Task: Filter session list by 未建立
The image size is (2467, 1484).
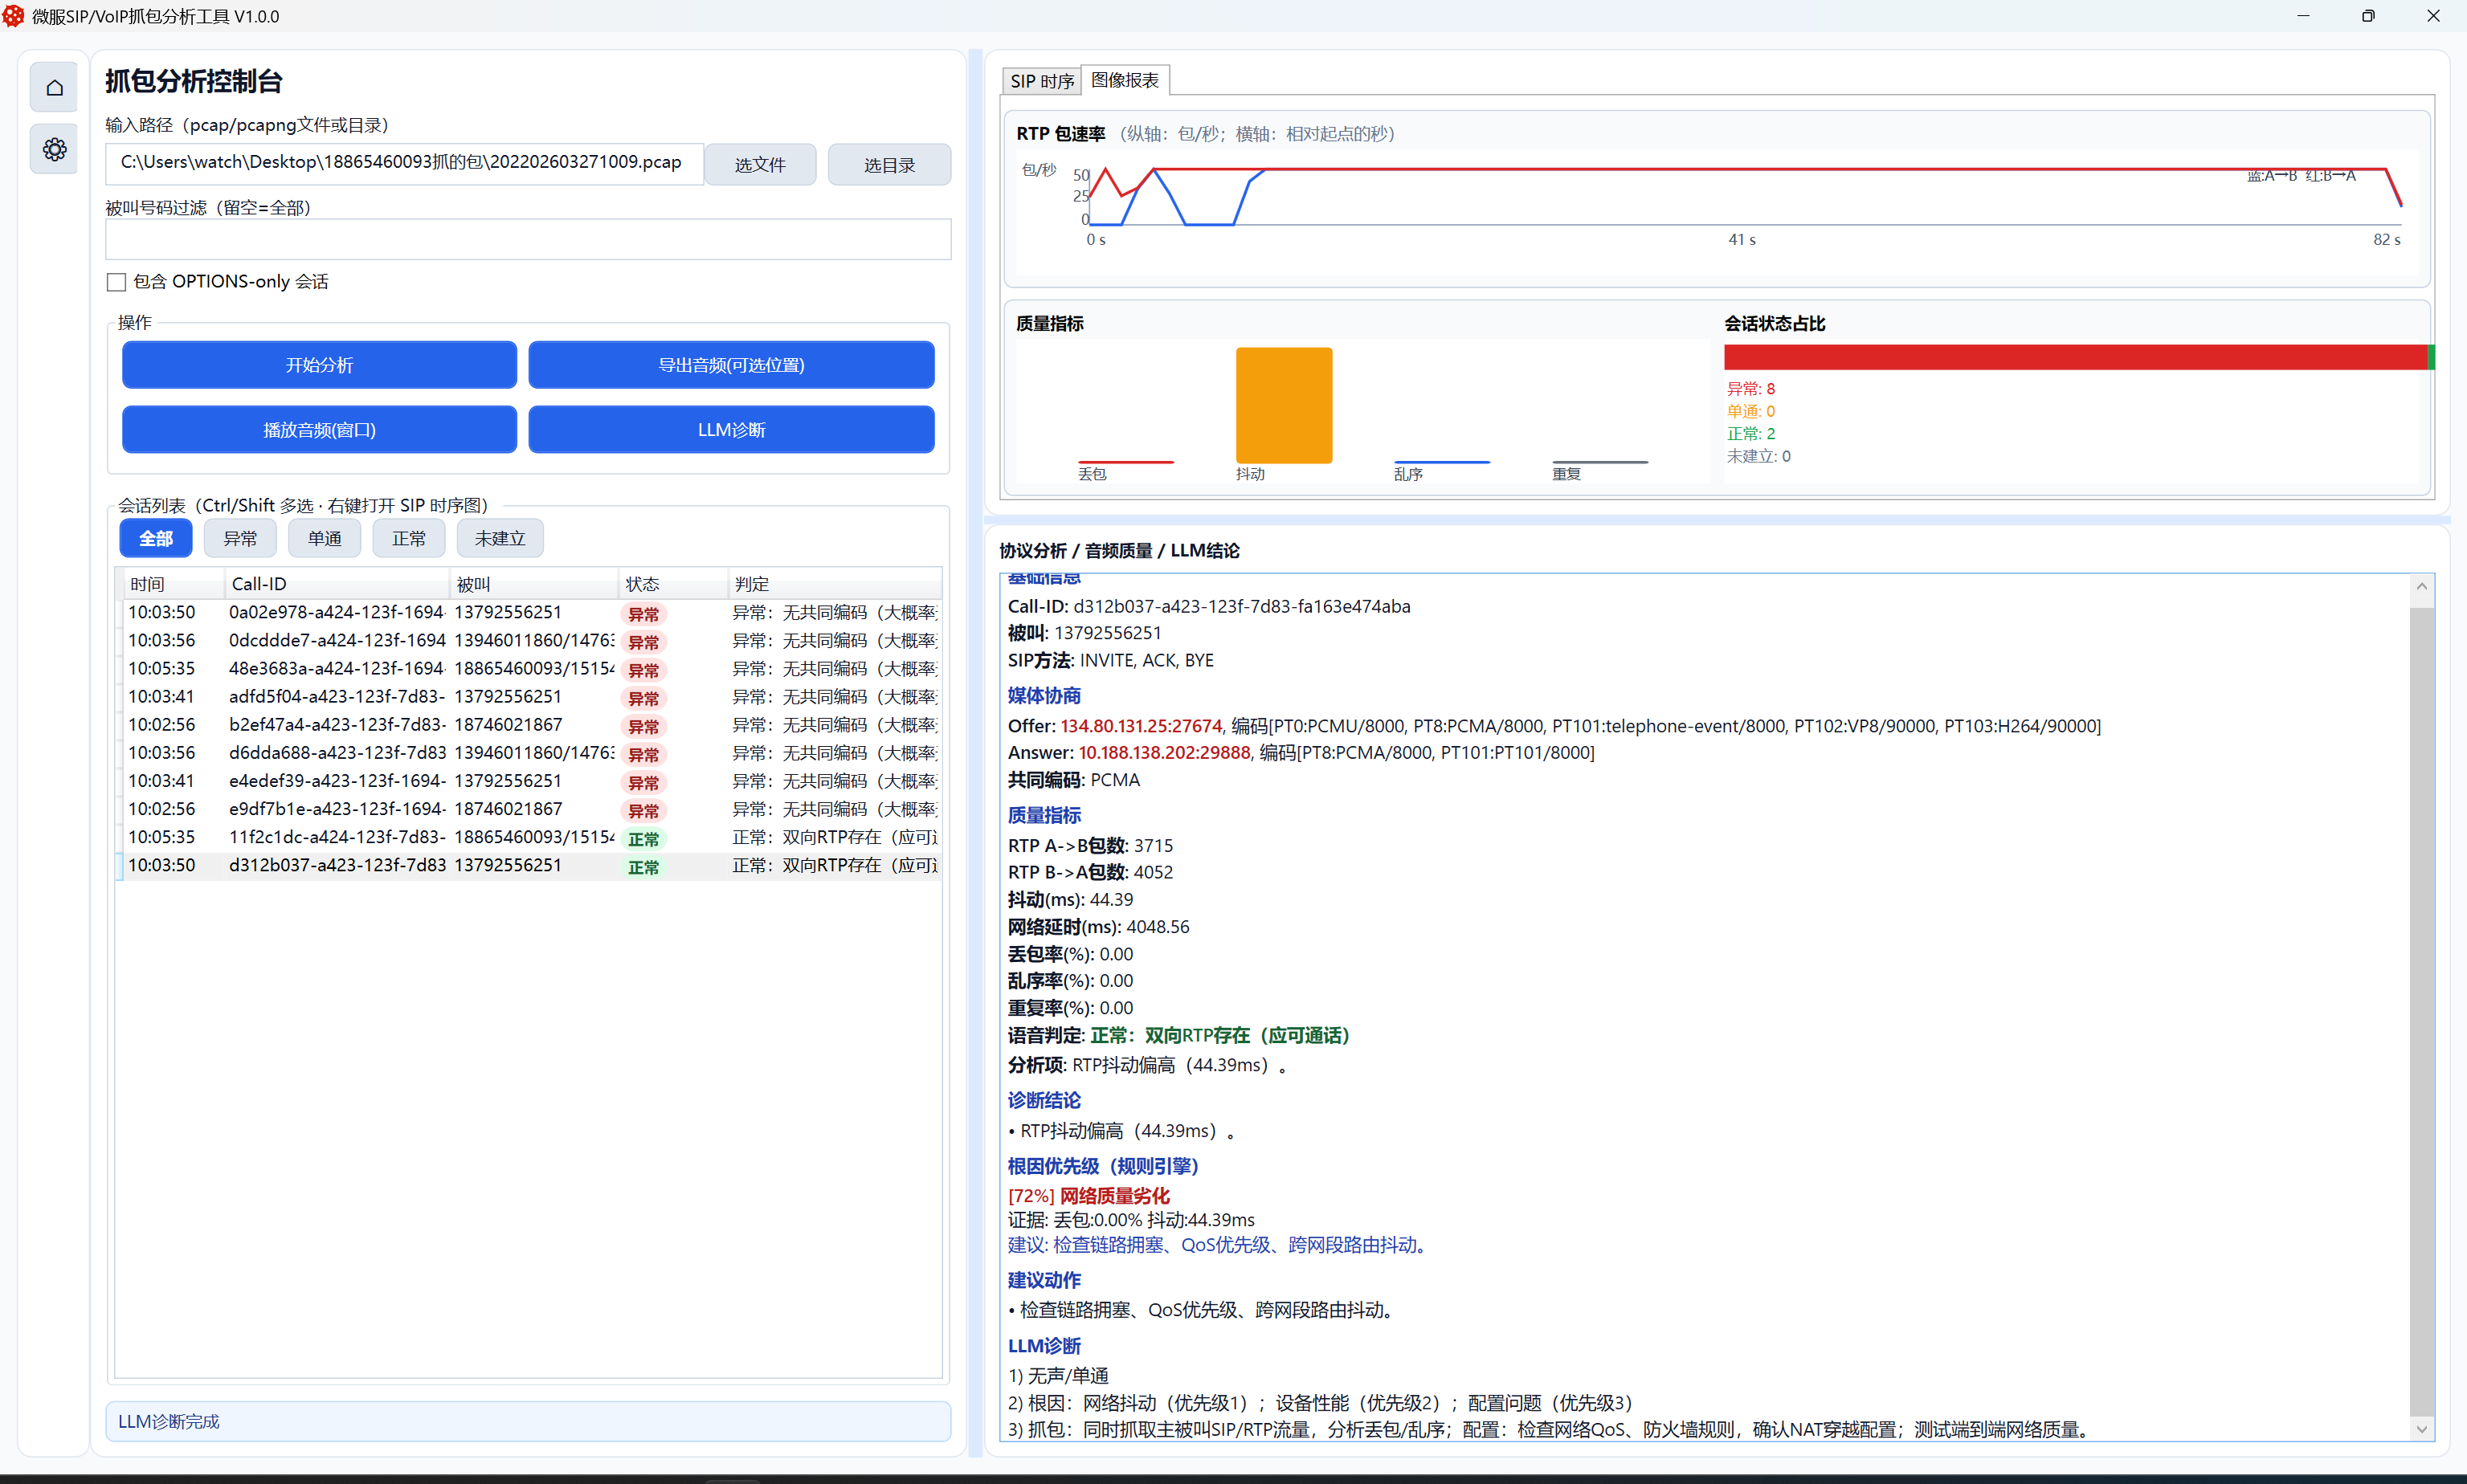Action: [x=499, y=538]
